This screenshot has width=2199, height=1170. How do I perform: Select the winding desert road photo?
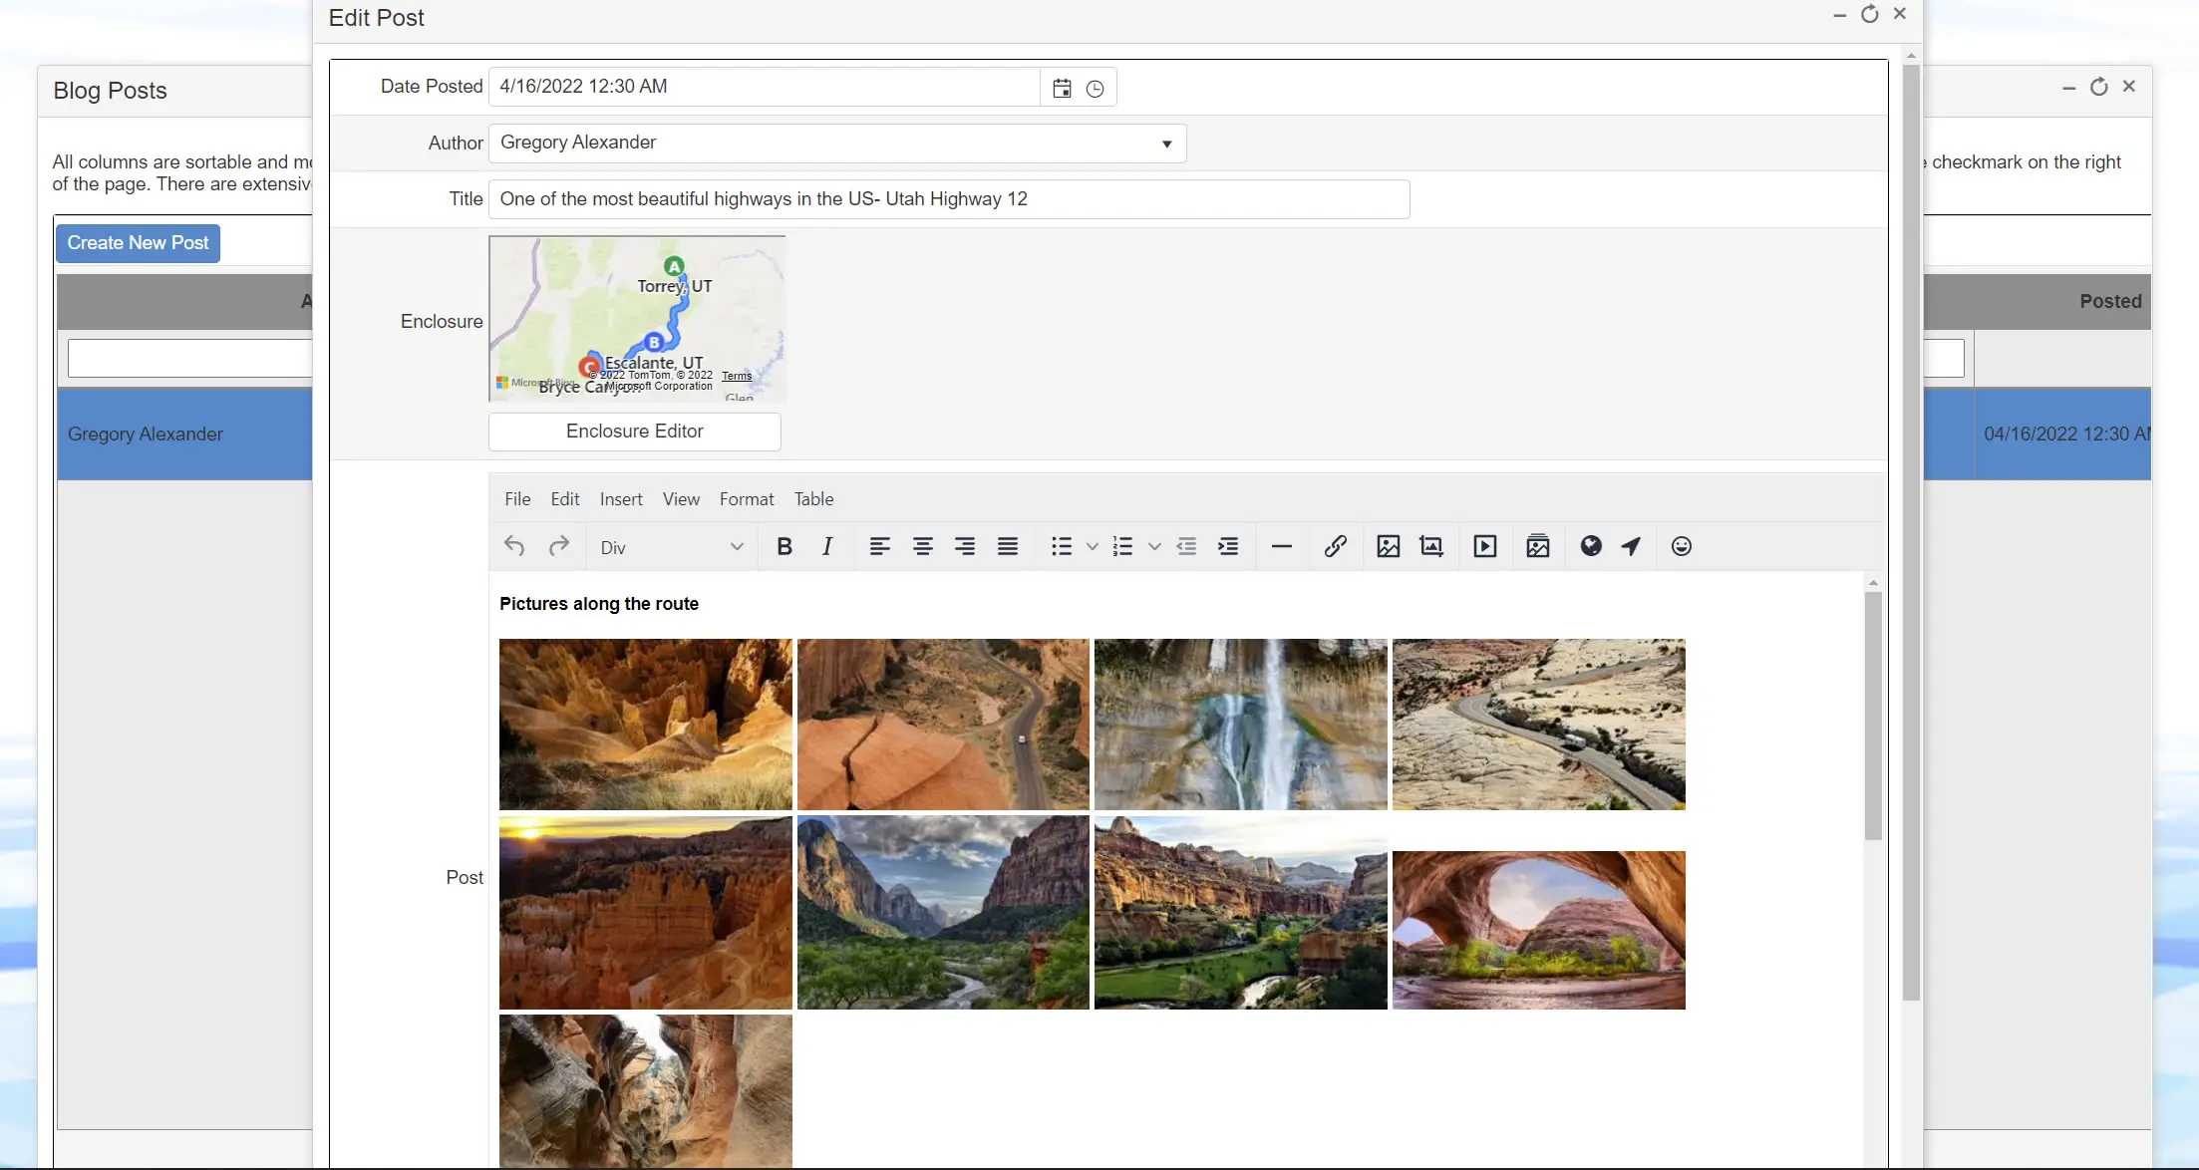point(1538,725)
